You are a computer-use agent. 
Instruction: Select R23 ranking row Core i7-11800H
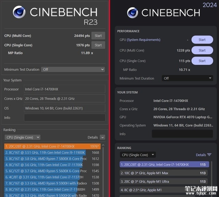pos(52,189)
